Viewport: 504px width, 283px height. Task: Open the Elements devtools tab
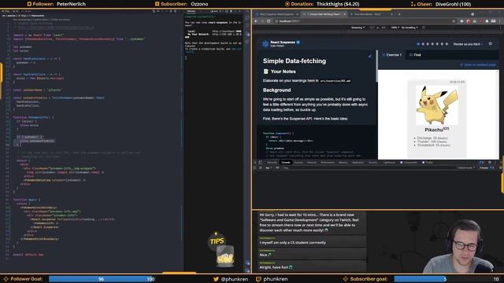click(272, 163)
